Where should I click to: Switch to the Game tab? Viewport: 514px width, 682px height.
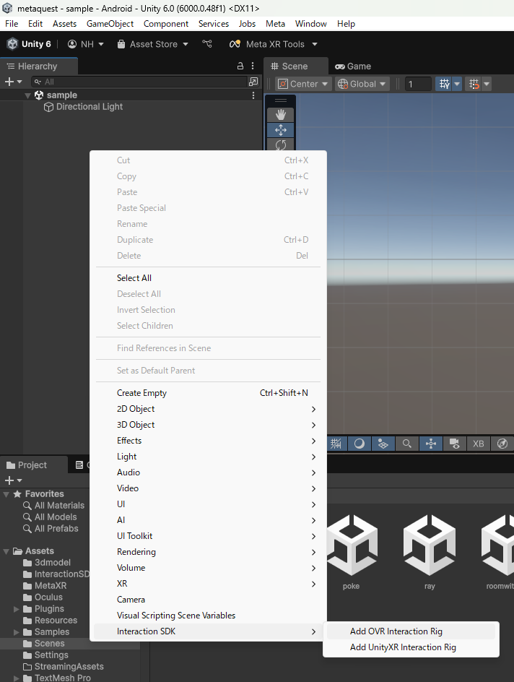point(353,66)
